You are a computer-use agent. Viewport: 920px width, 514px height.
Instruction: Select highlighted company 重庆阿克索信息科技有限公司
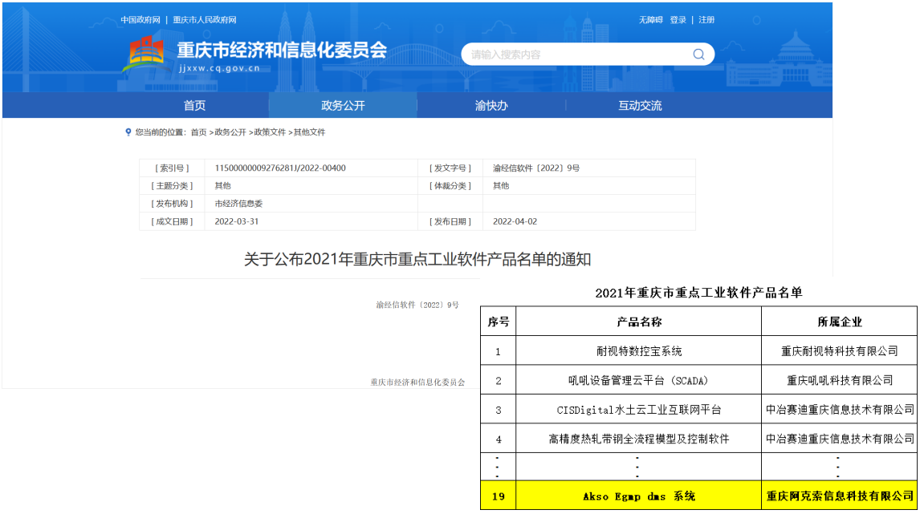point(839,496)
